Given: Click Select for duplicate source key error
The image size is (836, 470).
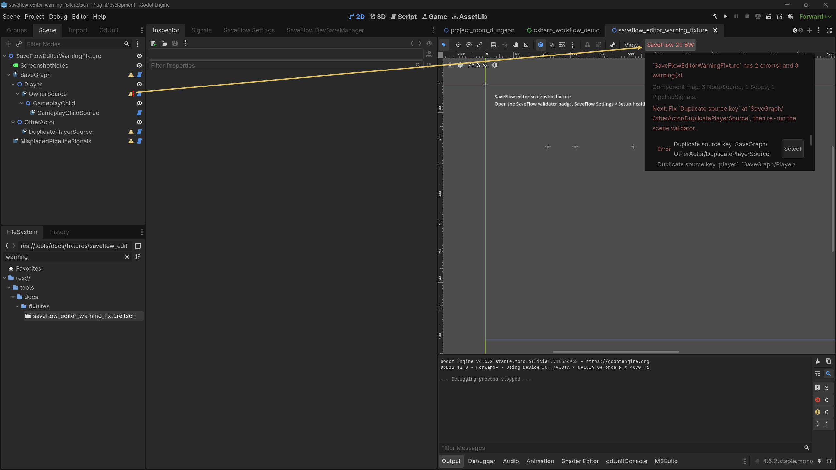Looking at the screenshot, I should coord(793,149).
